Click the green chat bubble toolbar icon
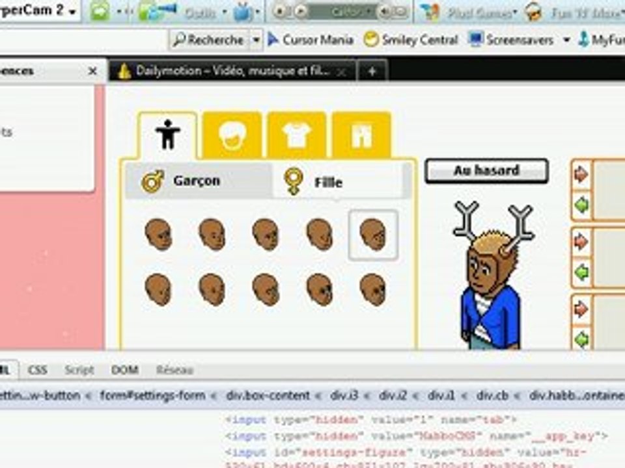 (x=100, y=11)
